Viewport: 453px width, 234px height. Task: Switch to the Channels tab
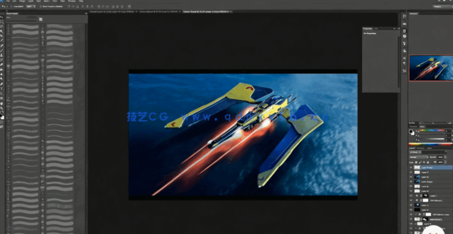pyautogui.click(x=421, y=148)
